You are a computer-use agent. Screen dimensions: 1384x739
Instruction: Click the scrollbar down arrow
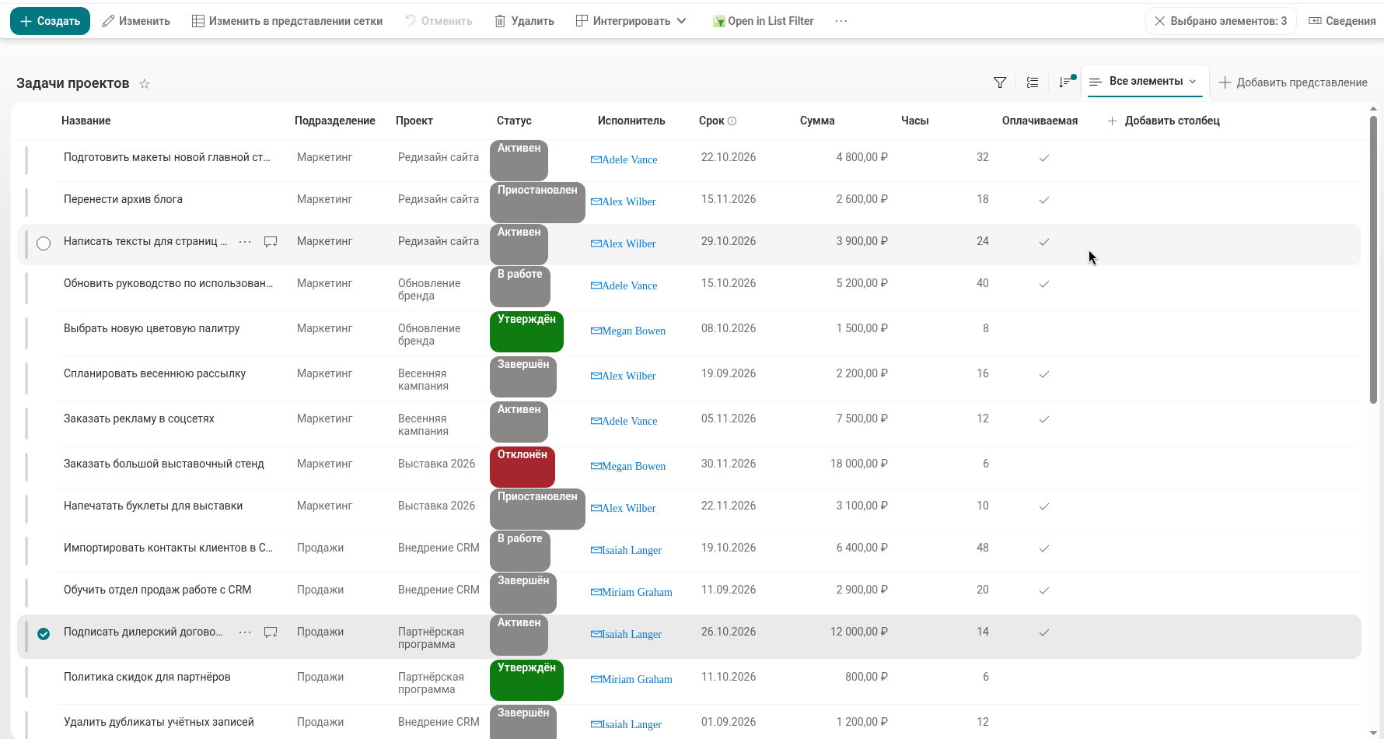pos(1373,732)
